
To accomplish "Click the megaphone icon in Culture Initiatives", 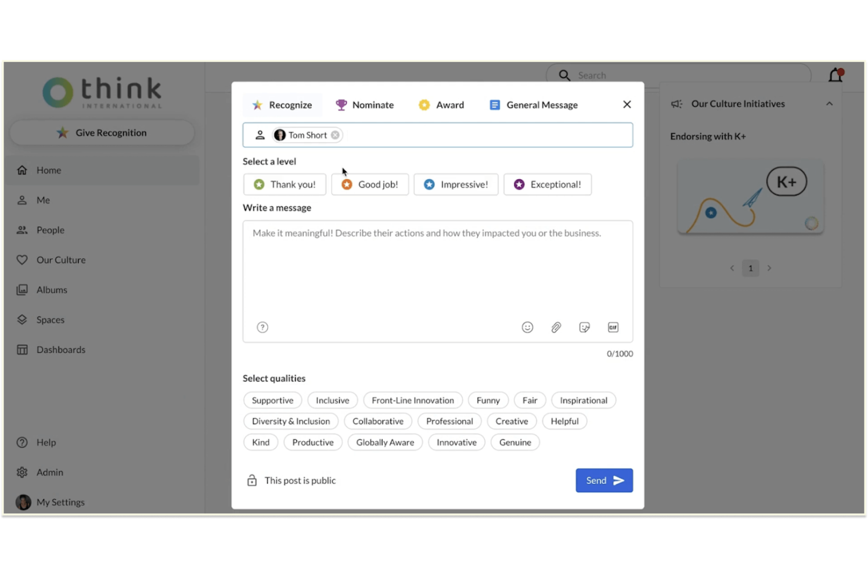I will click(x=677, y=104).
